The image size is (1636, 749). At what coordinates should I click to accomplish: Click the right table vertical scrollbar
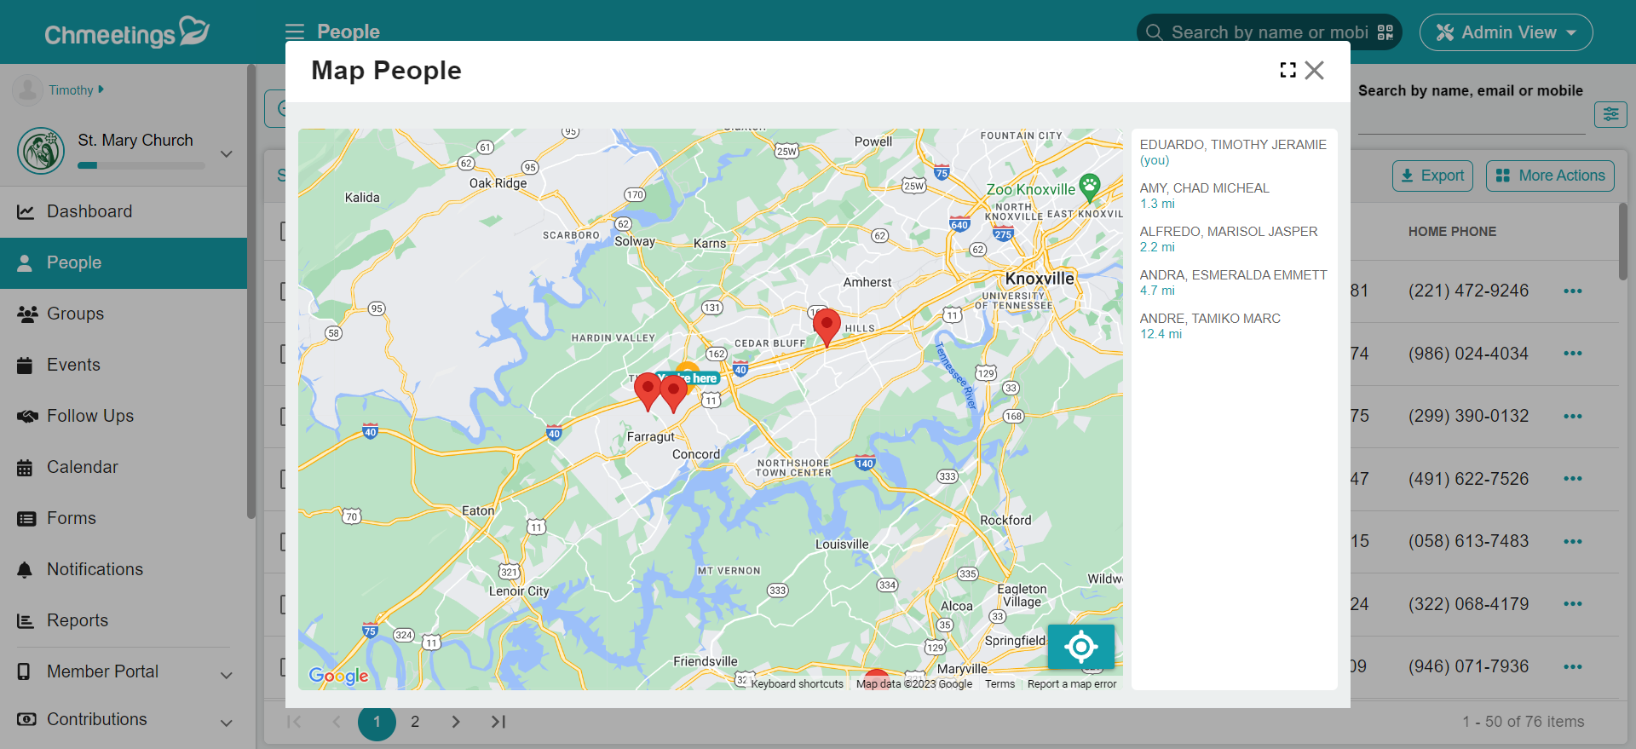point(1623,240)
